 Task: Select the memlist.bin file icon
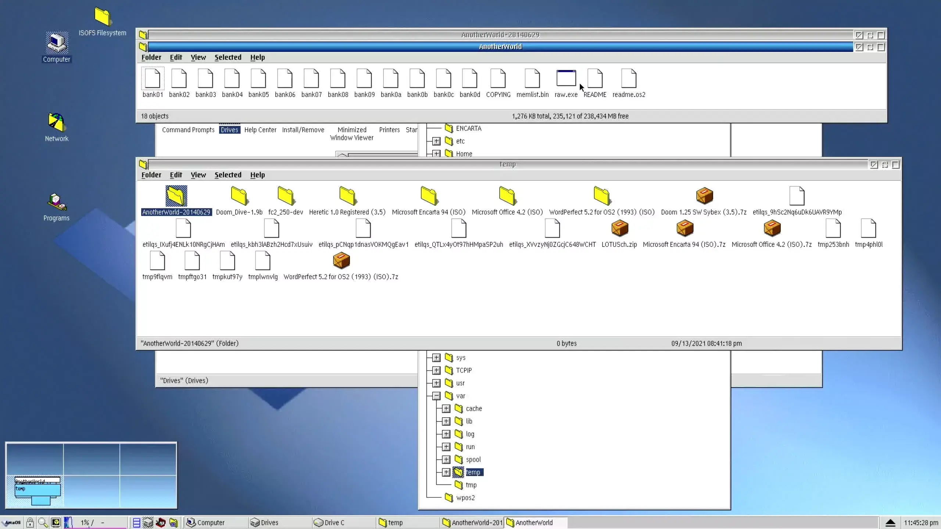click(532, 79)
